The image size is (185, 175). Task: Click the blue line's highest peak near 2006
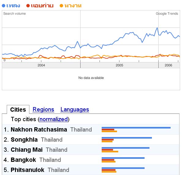(x=157, y=28)
